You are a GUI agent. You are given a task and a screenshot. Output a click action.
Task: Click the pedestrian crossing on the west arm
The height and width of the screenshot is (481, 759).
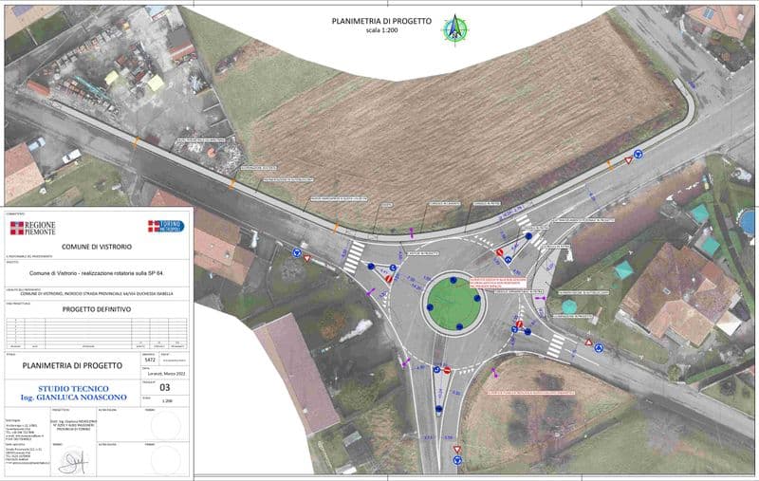click(352, 258)
